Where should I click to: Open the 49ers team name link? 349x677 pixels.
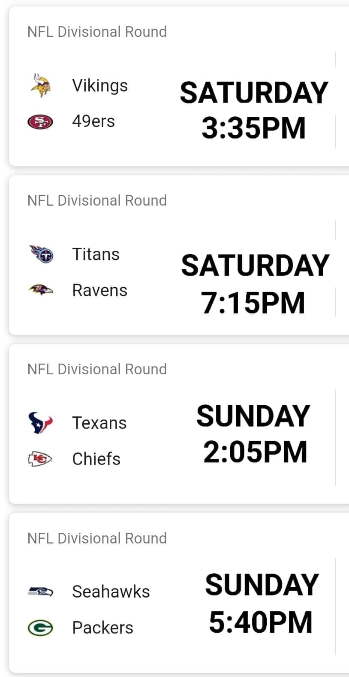93,121
